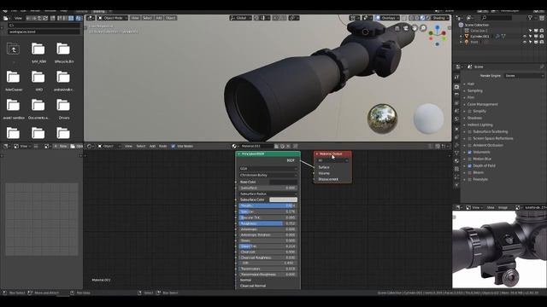This screenshot has height=307, width=547.
Task: Click the Material Output node header
Action: coord(332,153)
